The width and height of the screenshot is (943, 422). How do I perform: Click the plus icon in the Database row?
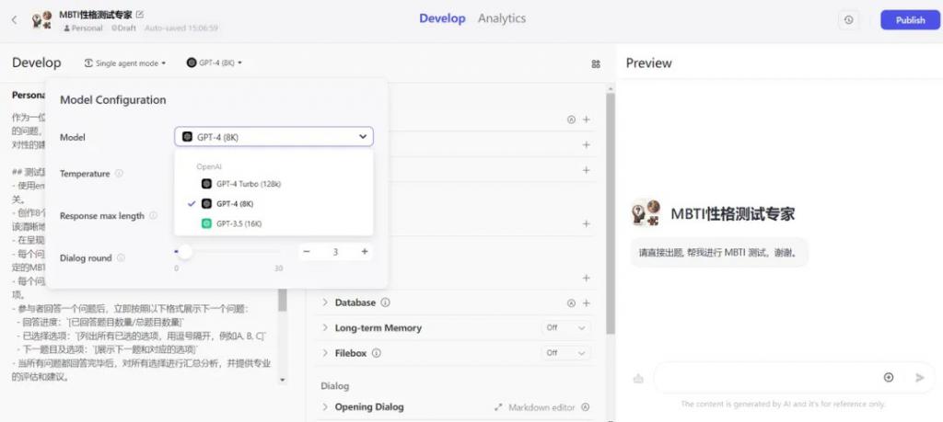[587, 302]
